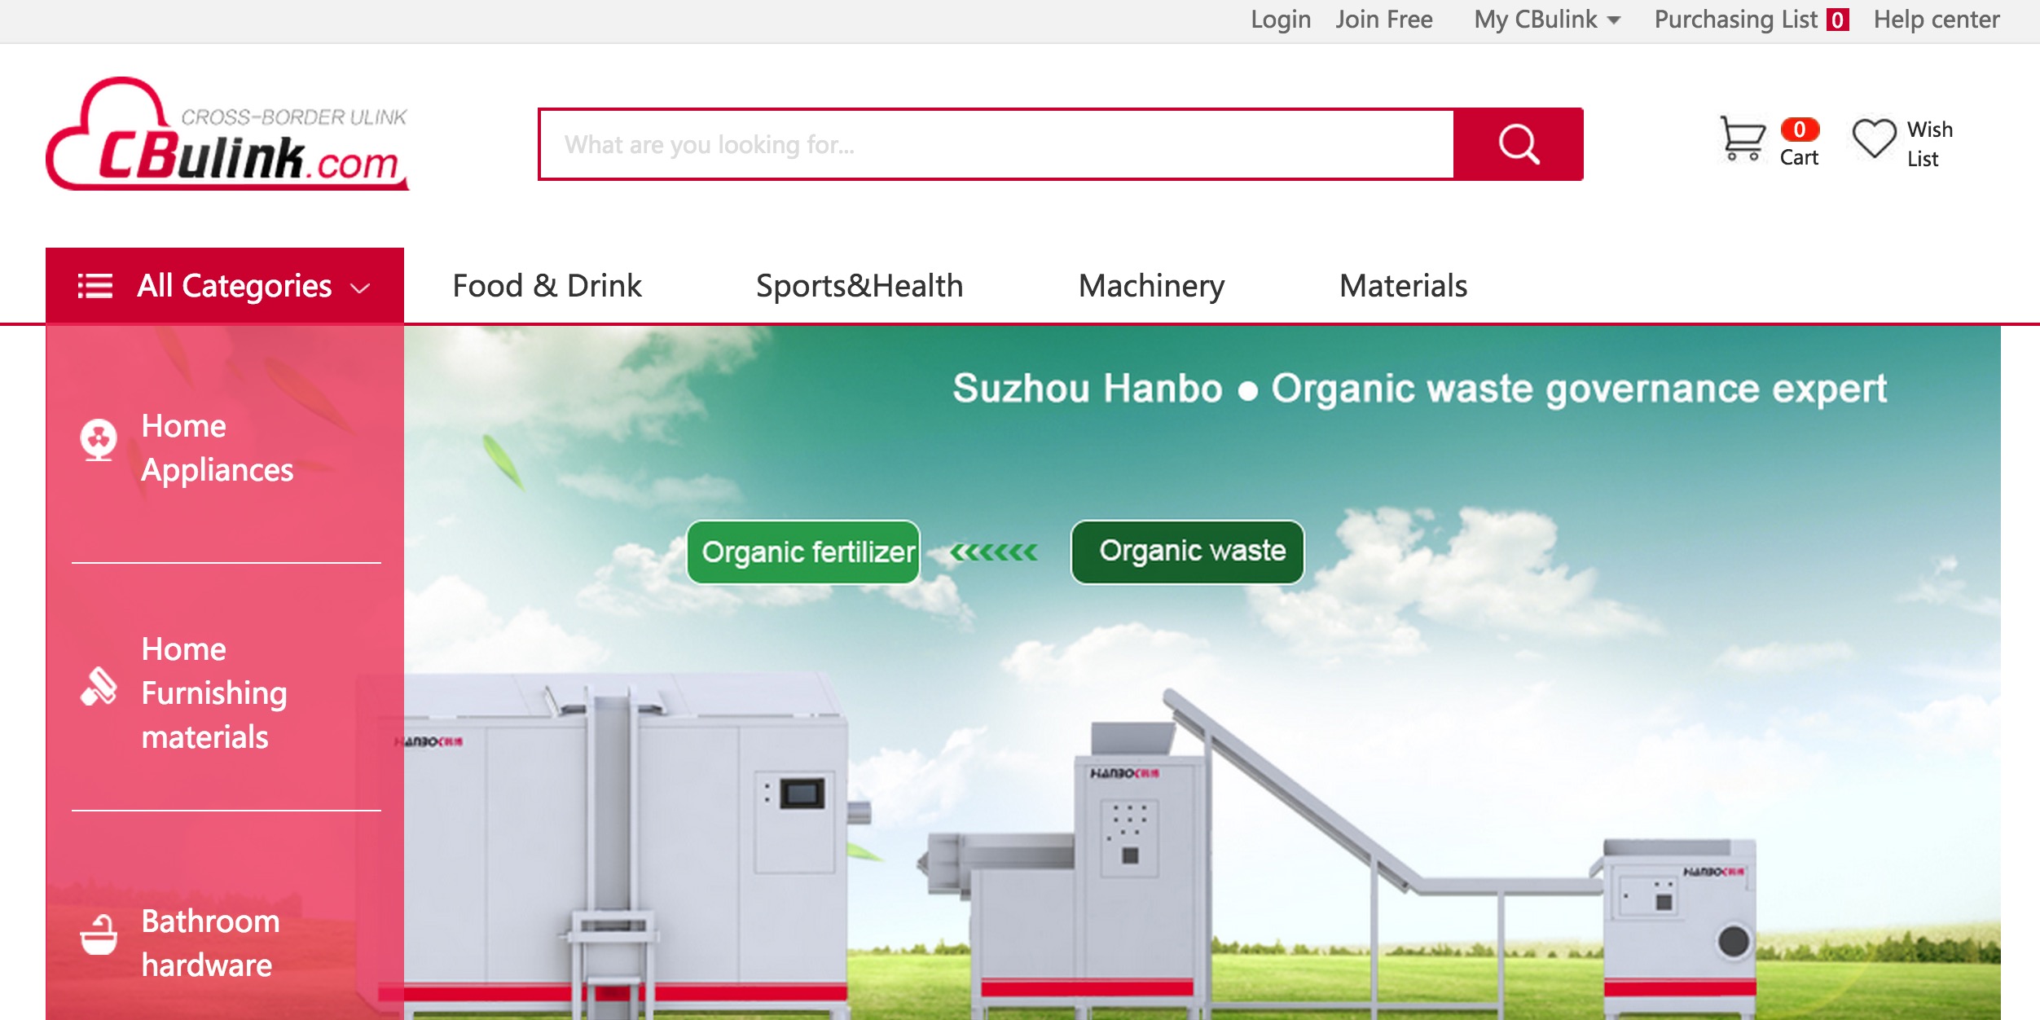The width and height of the screenshot is (2040, 1020).
Task: Open the Purchasing List link
Action: (1735, 20)
